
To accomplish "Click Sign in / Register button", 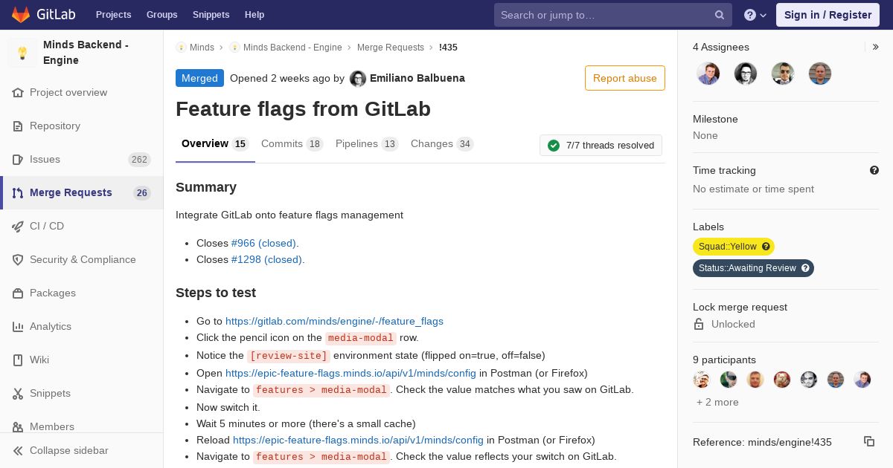I will click(828, 15).
